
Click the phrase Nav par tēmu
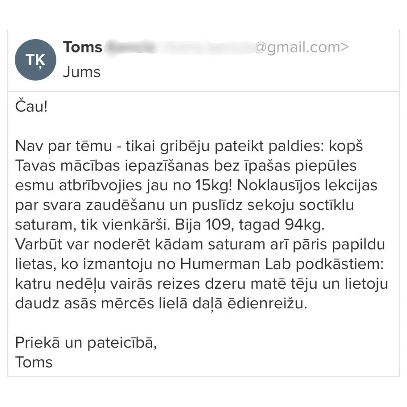coord(64,146)
